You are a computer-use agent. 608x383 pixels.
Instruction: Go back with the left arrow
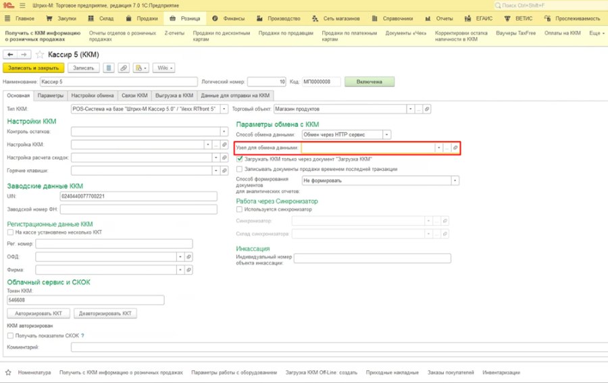(x=10, y=55)
